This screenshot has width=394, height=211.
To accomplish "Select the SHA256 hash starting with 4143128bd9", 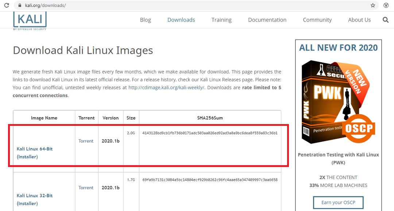I will [x=210, y=133].
